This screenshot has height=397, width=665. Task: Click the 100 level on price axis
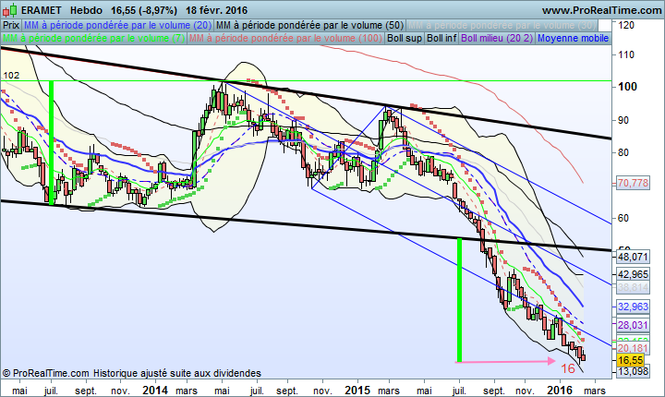627,87
